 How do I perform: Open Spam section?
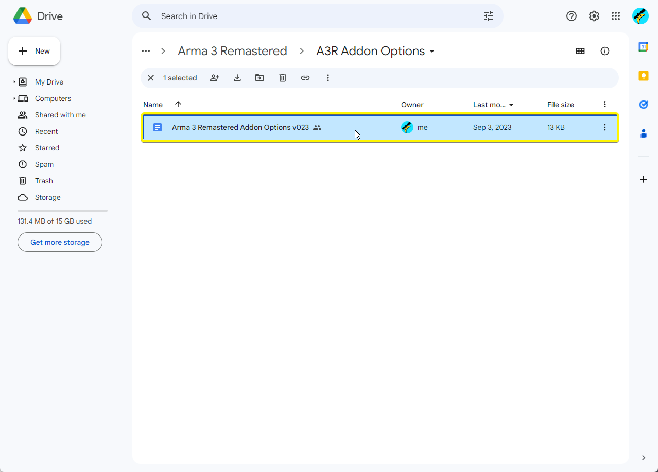click(x=44, y=164)
